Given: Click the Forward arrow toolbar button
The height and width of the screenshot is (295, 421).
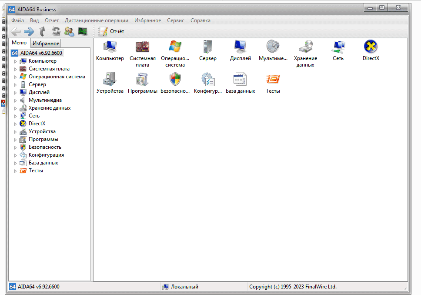Looking at the screenshot, I should point(29,31).
